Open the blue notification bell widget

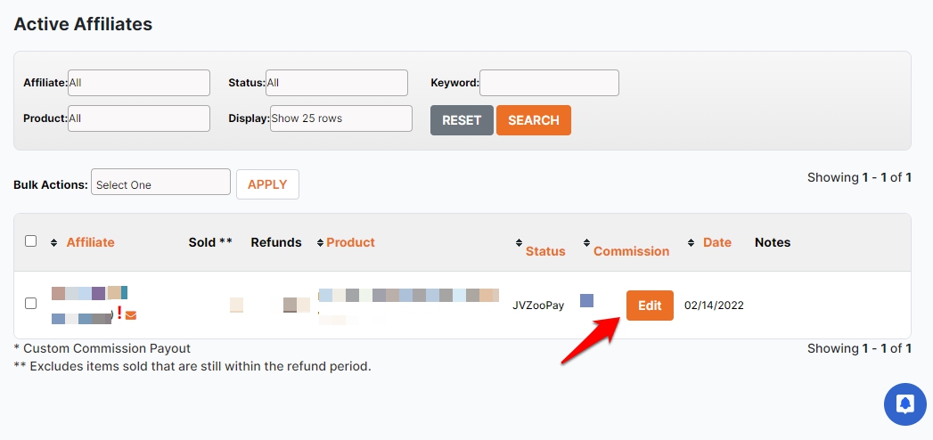click(x=905, y=404)
